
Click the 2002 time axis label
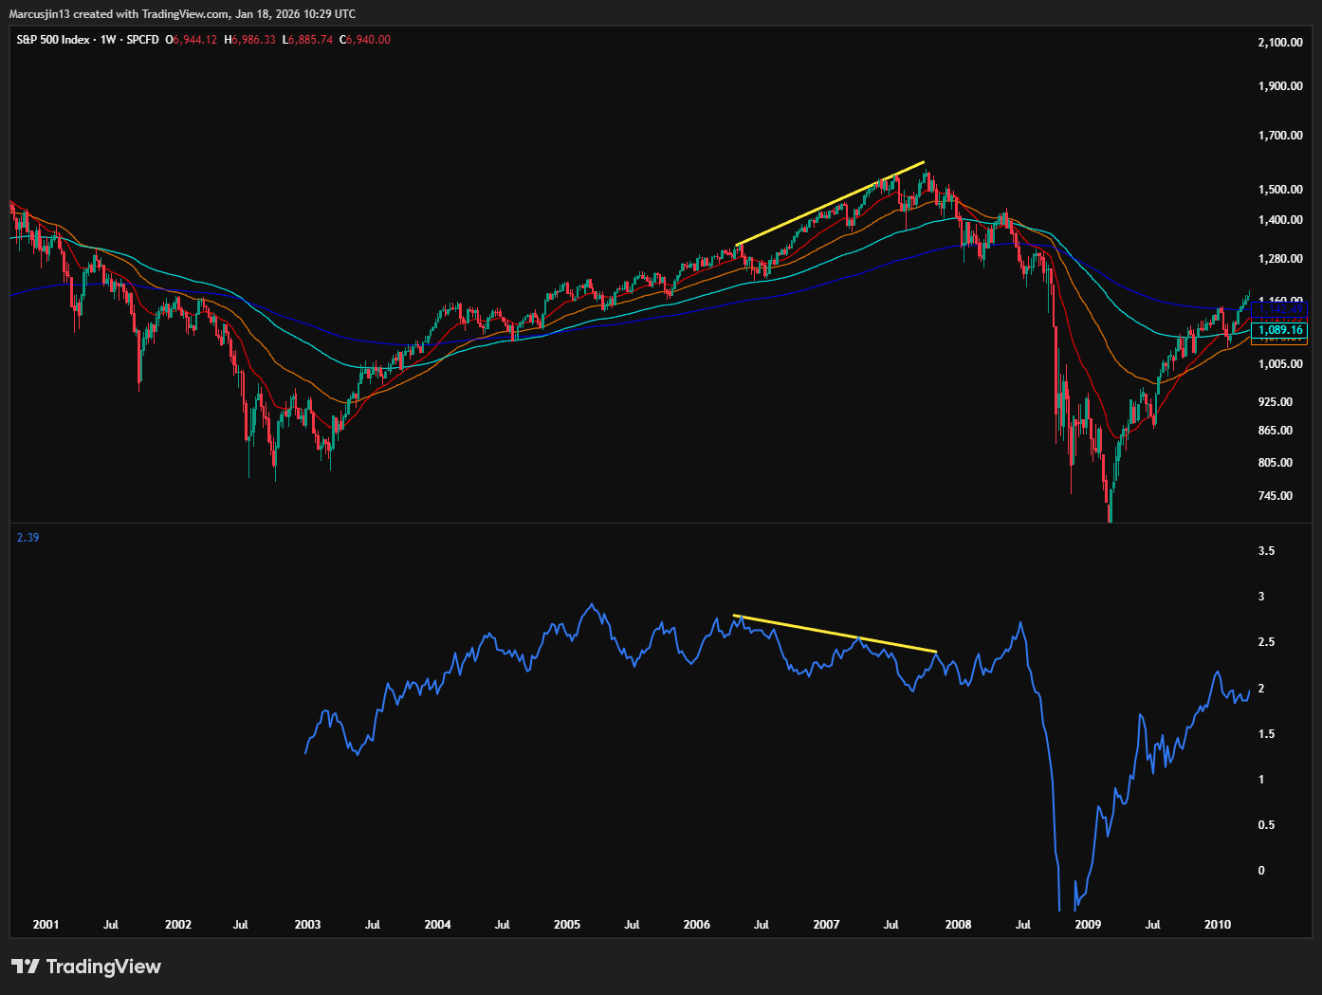178,925
